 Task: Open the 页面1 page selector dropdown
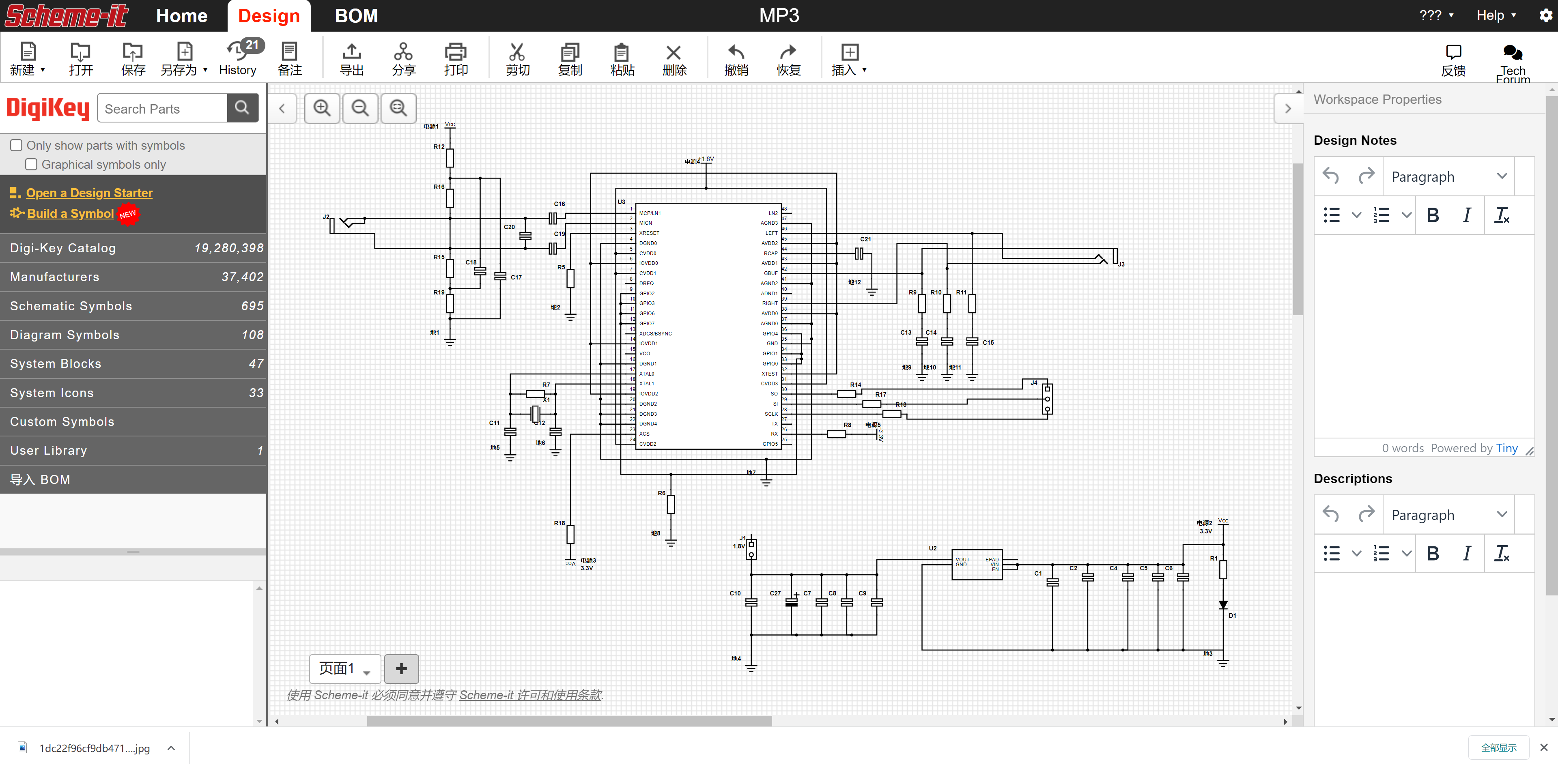[345, 668]
